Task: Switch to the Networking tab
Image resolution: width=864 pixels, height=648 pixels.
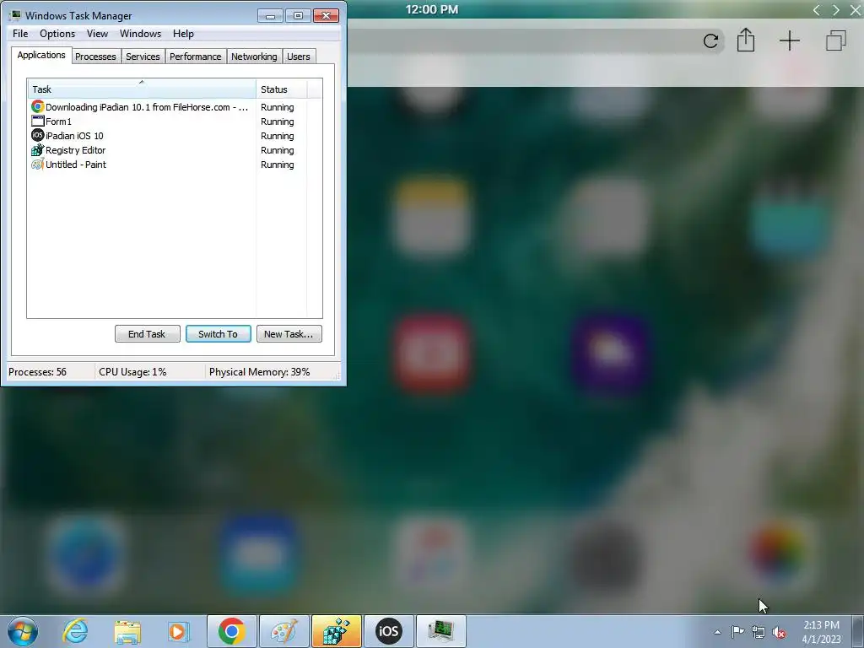Action: click(x=254, y=57)
